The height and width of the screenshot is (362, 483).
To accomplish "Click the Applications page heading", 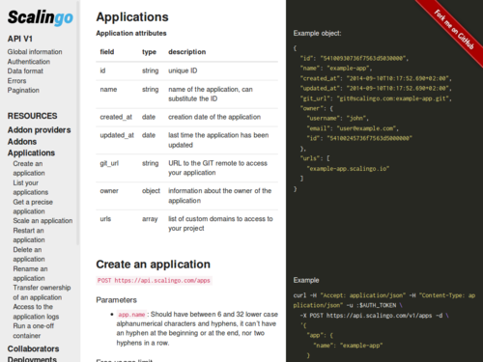I will 132,17.
